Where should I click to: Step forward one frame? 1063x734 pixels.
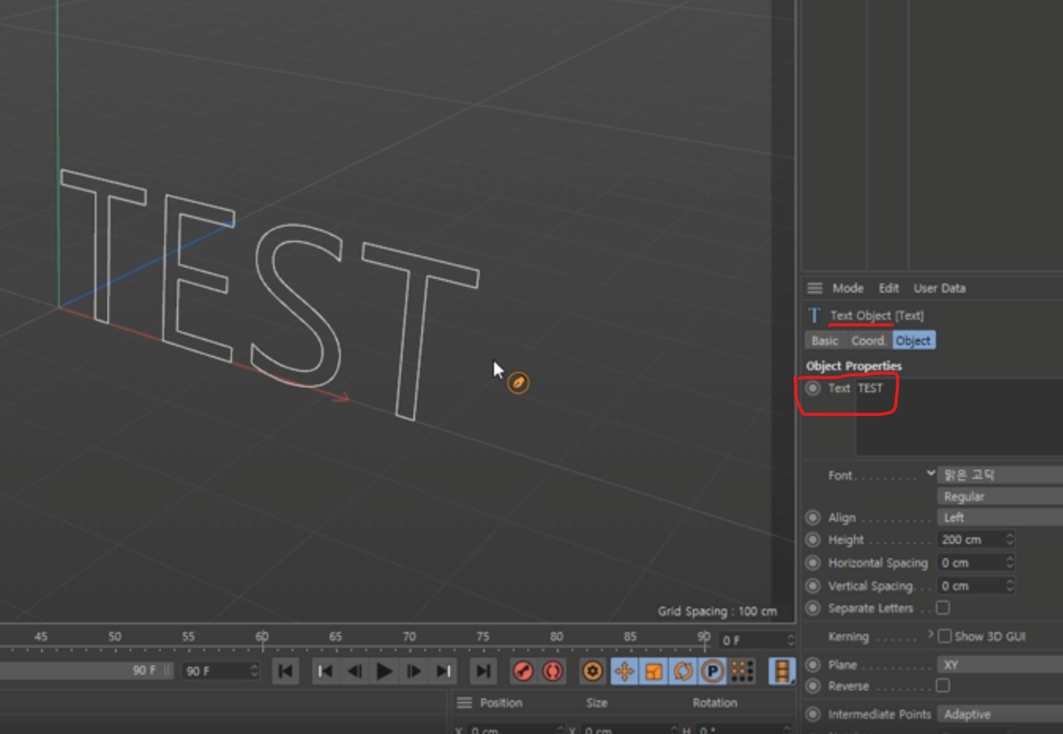click(x=414, y=671)
